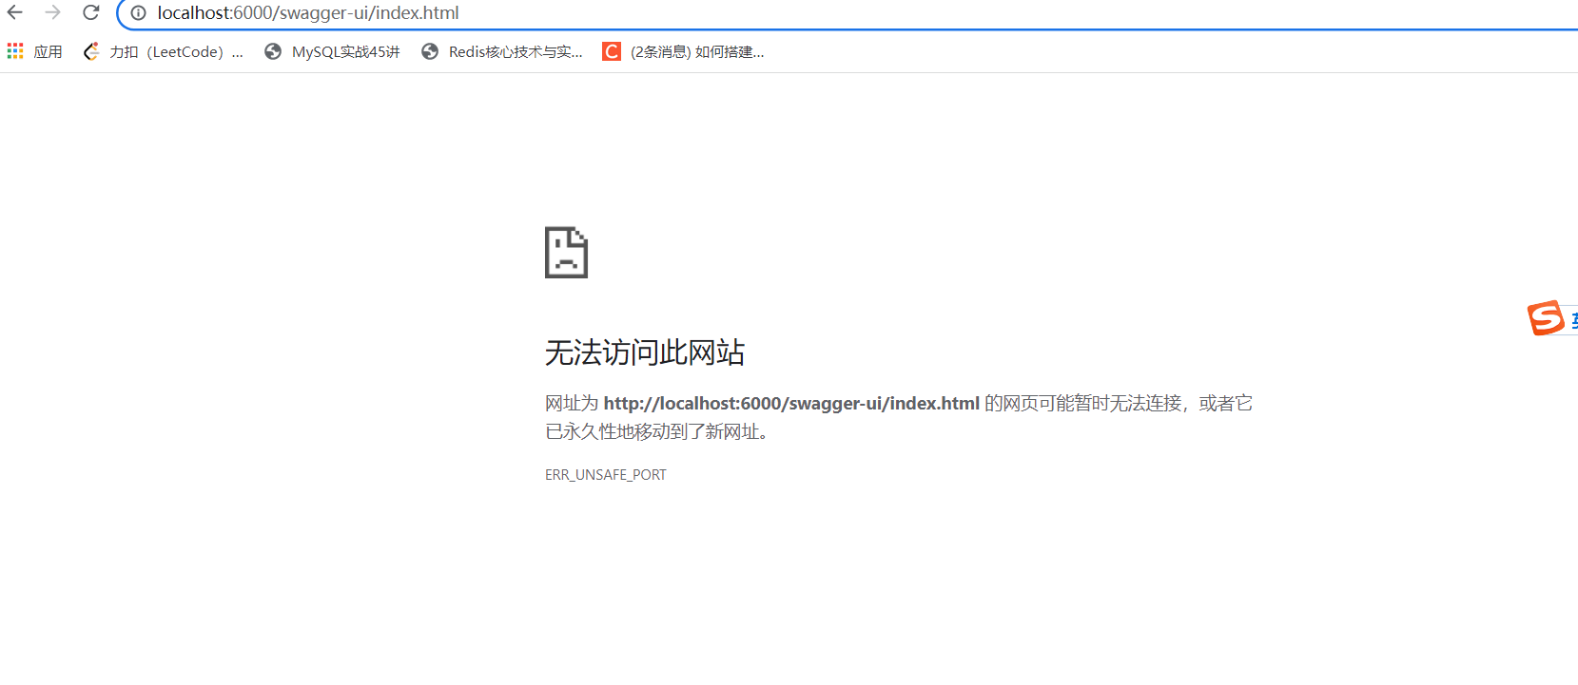Viewport: 1578px width, 685px height.
Task: Click the globe icon beside MySQL实战45讲
Action: (x=273, y=51)
